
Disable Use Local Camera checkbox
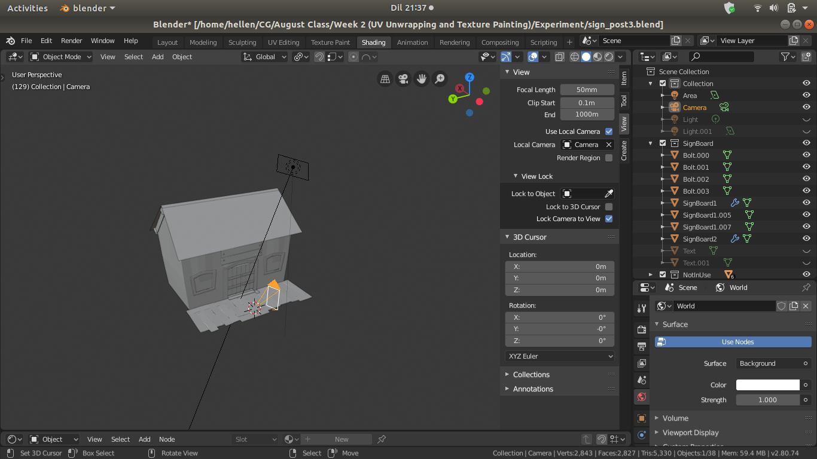point(609,131)
